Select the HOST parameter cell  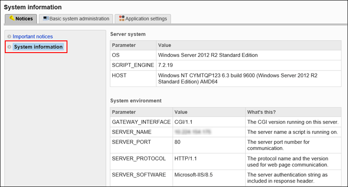tap(133, 79)
